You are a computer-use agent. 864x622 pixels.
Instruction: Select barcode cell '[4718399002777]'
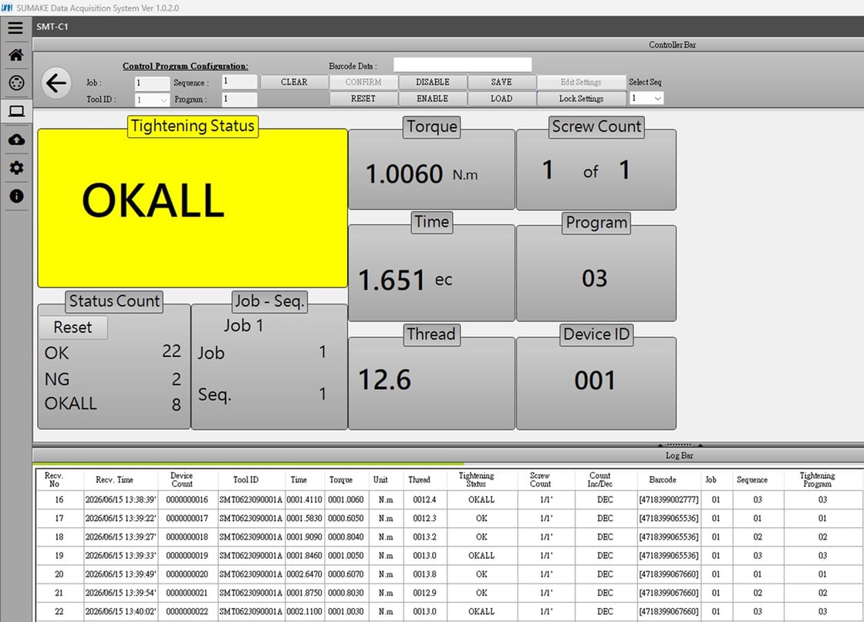(x=669, y=499)
